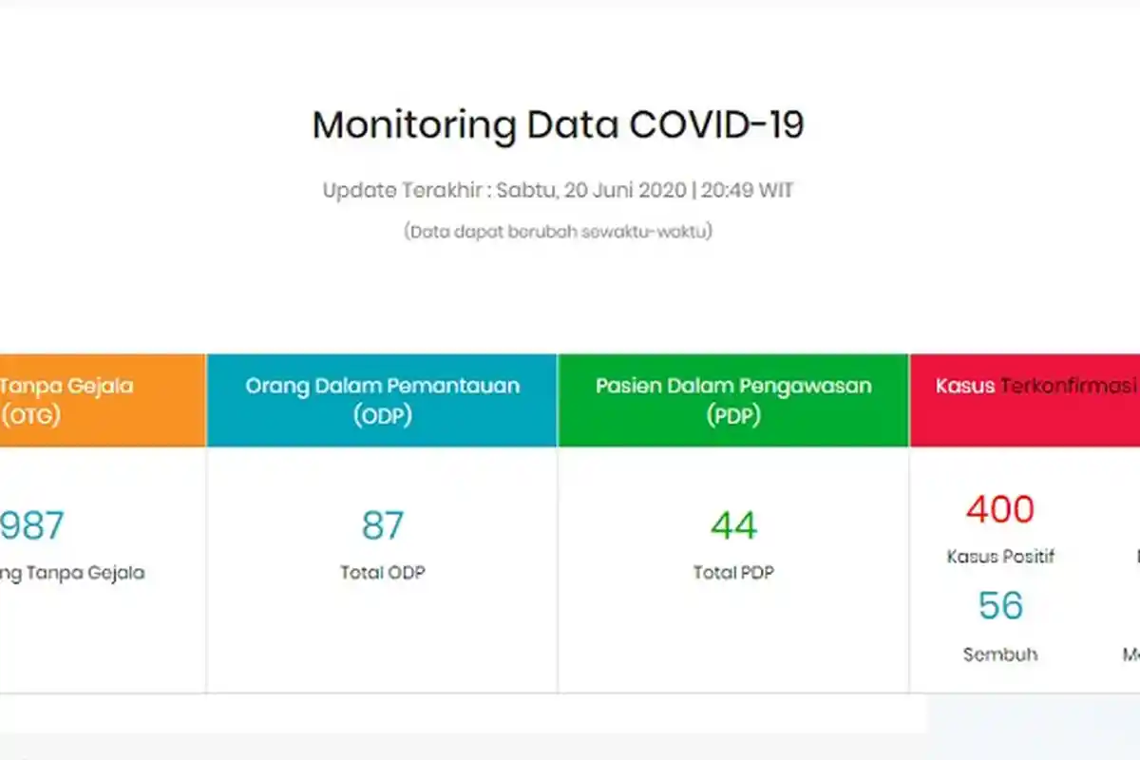Image resolution: width=1140 pixels, height=760 pixels.
Task: Click the Monitoring Data COVID-19 heading
Action: coord(558,125)
